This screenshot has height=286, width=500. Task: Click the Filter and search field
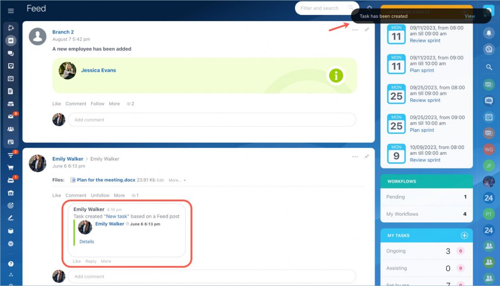point(327,8)
